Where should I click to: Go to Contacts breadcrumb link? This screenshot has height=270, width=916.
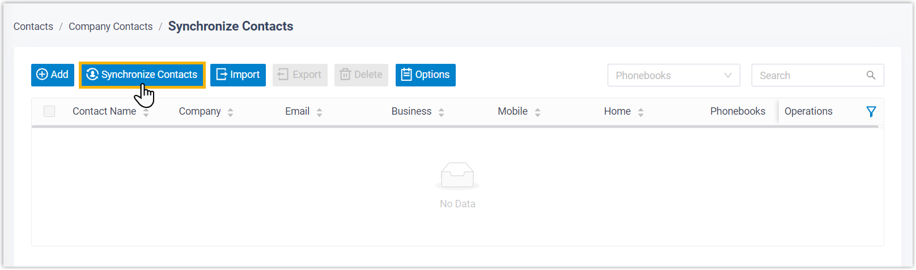[x=33, y=27]
